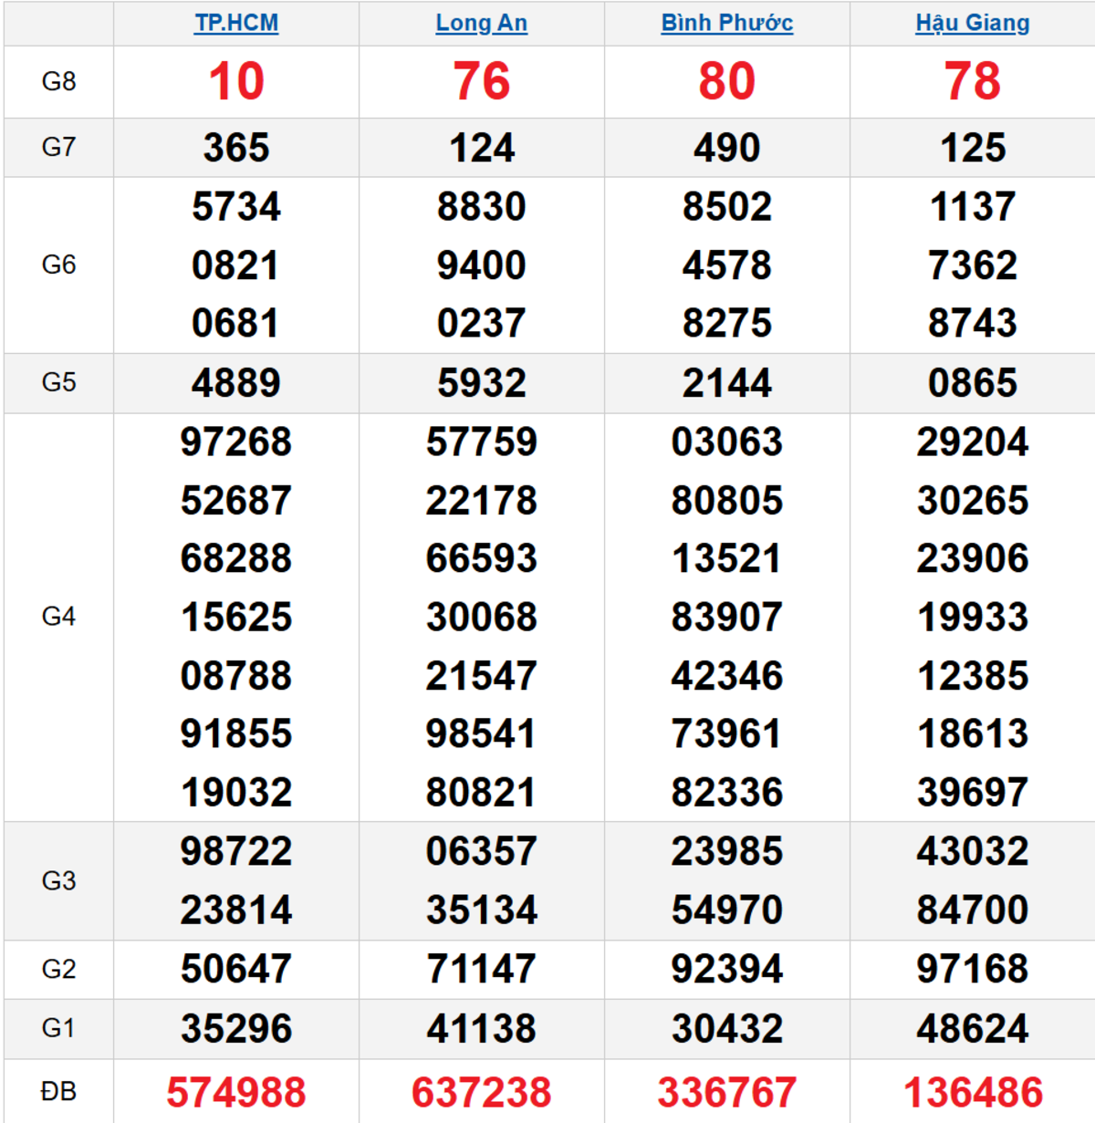The height and width of the screenshot is (1123, 1095).
Task: Select the red G8 number 10
Action: pos(236,82)
